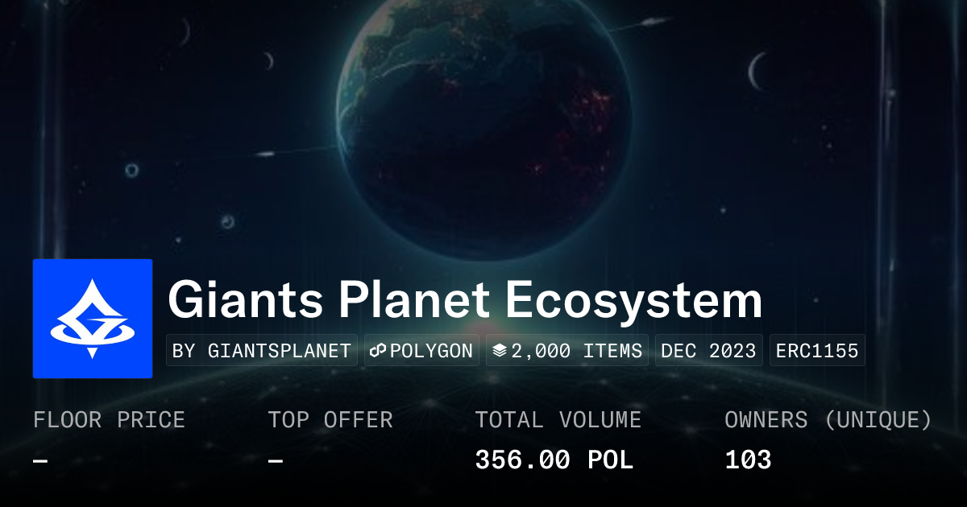967x507 pixels.
Task: Select the ERC1155 token standard badge
Action: point(817,351)
